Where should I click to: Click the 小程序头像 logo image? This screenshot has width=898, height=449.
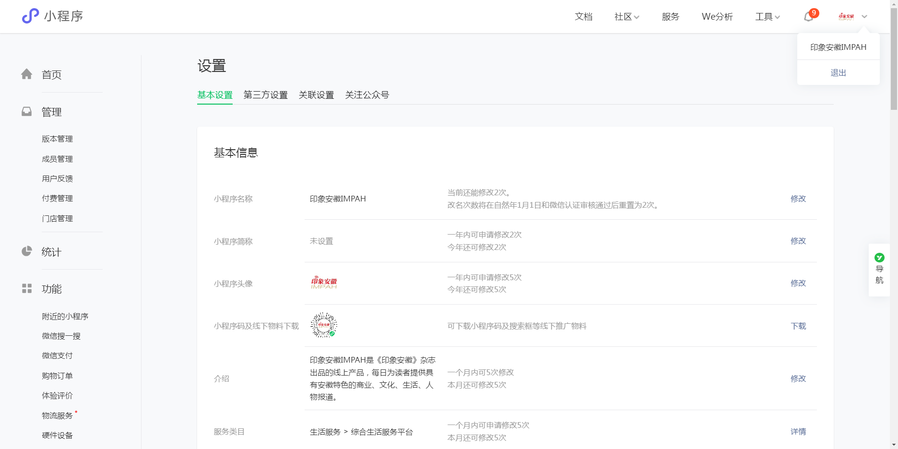[x=324, y=283]
